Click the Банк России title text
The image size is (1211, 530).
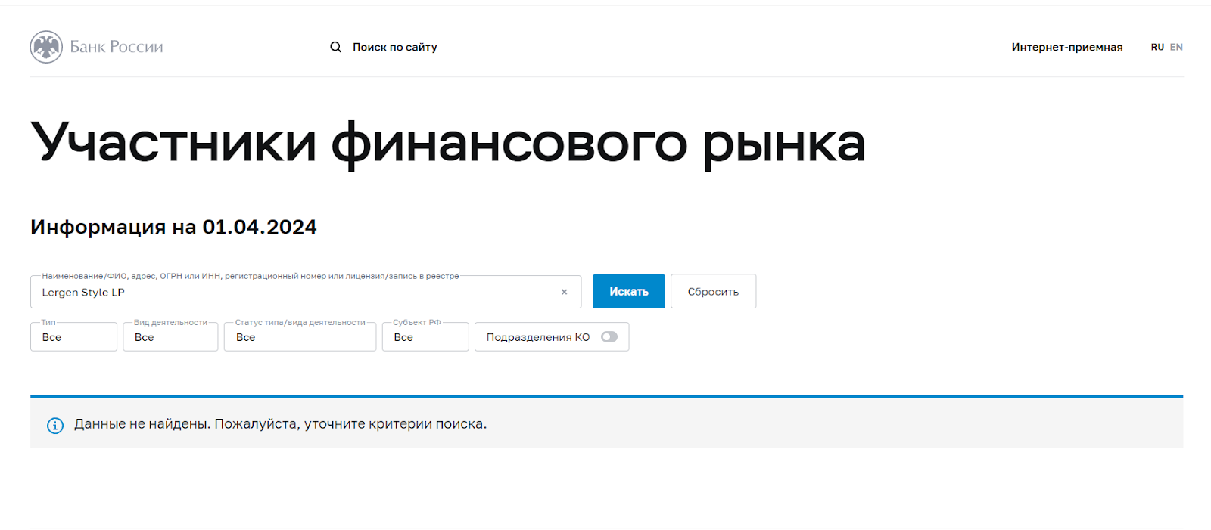117,47
